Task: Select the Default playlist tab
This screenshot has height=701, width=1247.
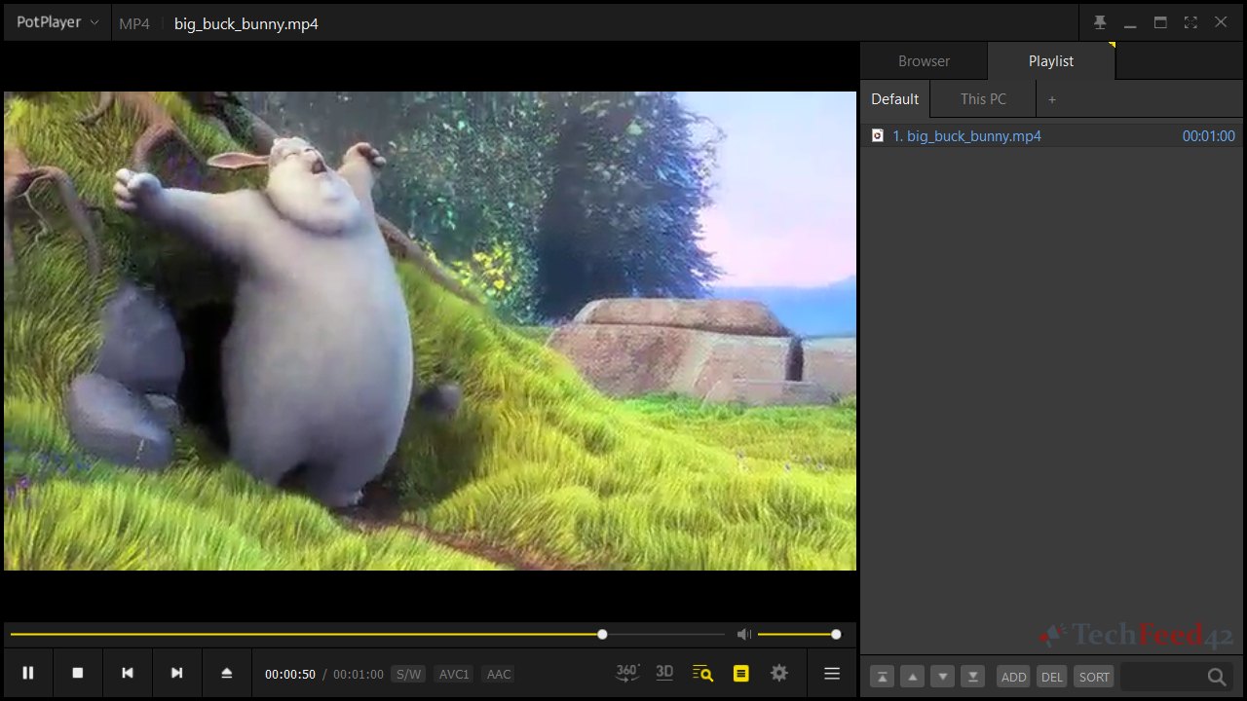Action: coord(895,98)
